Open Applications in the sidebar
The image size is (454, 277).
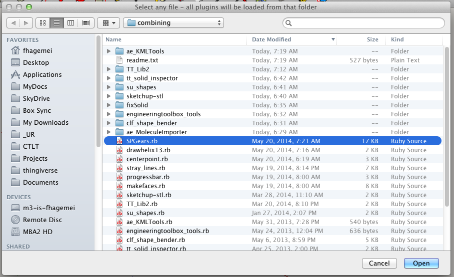point(42,74)
